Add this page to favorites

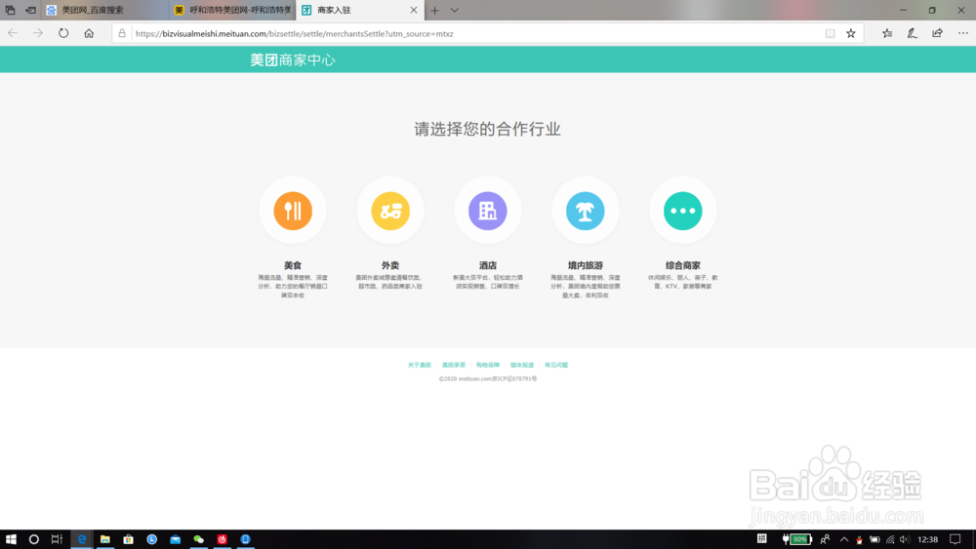[851, 33]
